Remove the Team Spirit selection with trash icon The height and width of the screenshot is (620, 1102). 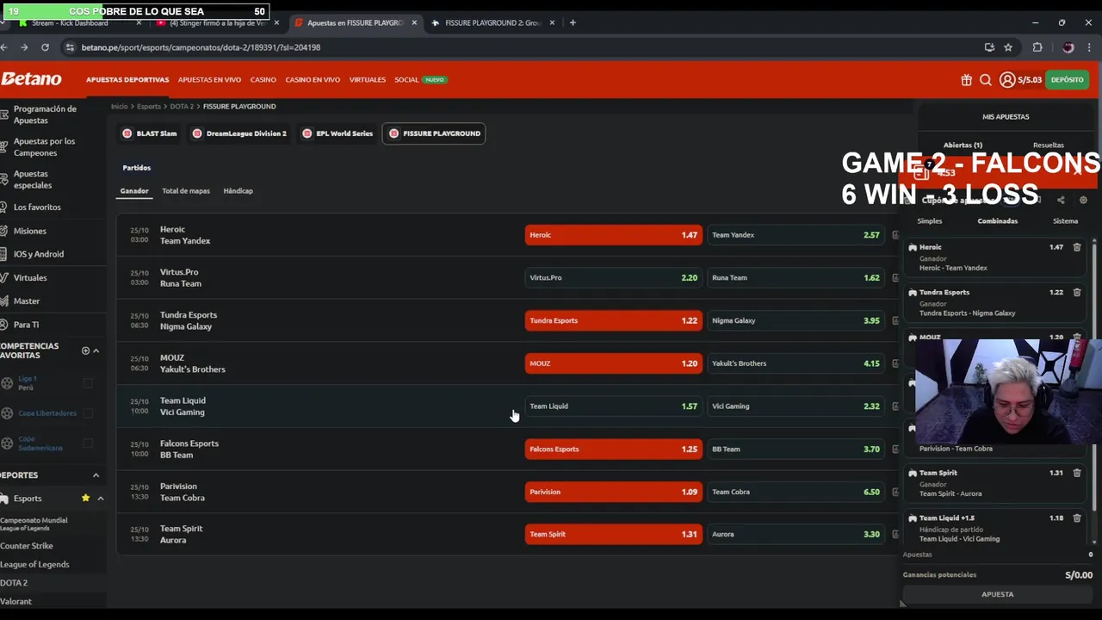pyautogui.click(x=1076, y=473)
